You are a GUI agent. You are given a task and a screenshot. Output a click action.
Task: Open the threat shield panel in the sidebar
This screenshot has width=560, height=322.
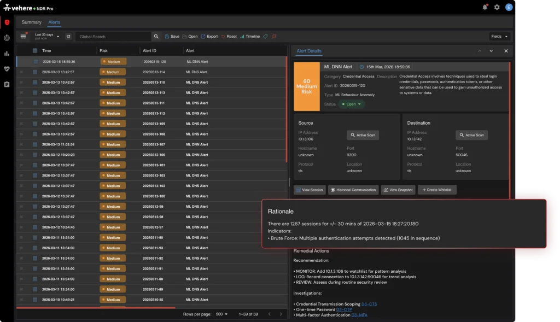(x=7, y=23)
